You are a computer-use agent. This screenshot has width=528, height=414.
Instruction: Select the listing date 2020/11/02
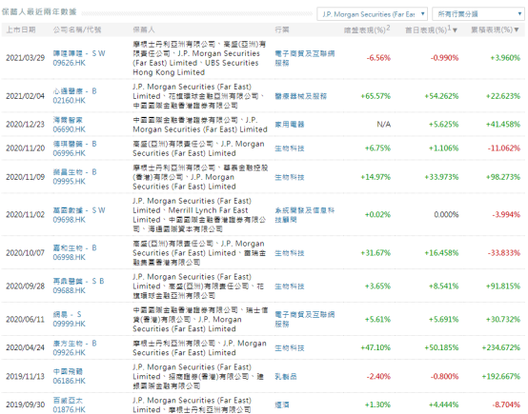tap(25, 214)
